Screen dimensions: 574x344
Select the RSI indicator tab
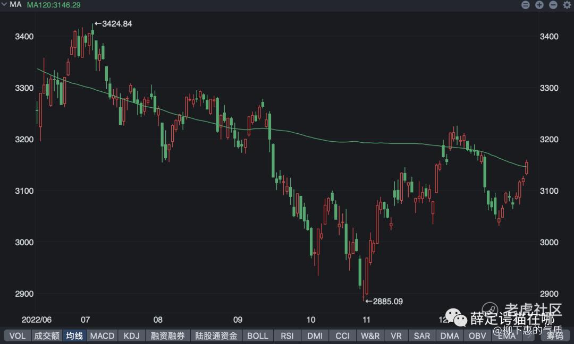(x=287, y=336)
